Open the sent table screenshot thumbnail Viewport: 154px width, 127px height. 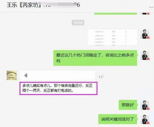tap(113, 37)
